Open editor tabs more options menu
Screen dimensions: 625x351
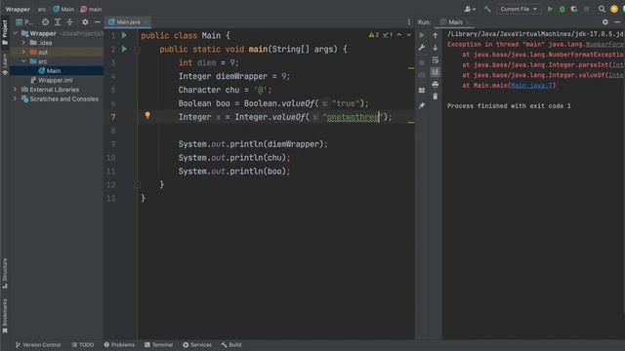(408, 22)
